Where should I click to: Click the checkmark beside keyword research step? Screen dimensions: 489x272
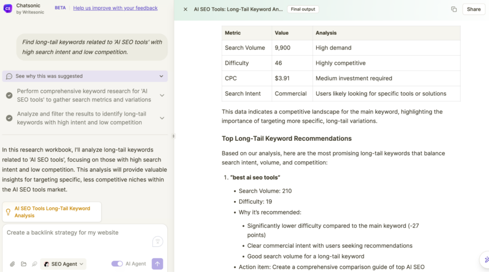(10, 95)
